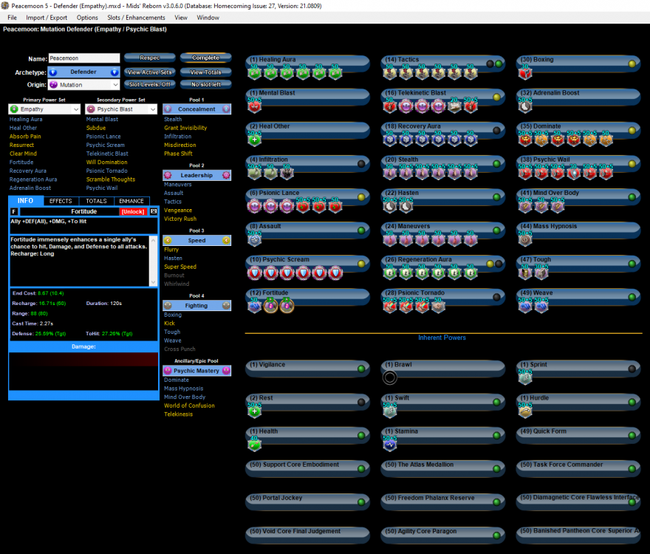Toggle the green indicator on Maneuvers power

(498, 231)
